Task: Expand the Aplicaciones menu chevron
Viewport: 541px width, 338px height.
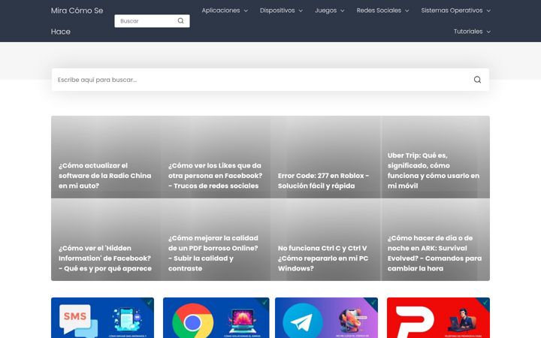Action: (246, 11)
